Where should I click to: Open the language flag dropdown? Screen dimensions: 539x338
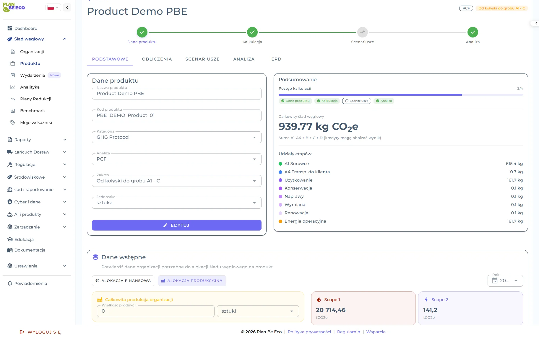[53, 8]
